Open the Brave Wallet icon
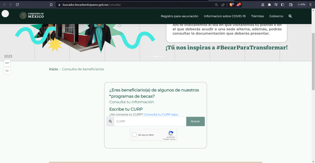 [291, 5]
